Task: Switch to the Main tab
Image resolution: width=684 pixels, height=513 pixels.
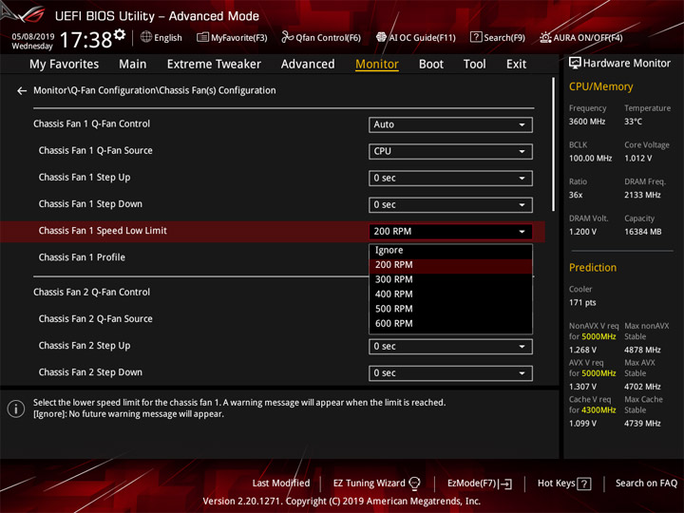Action: pyautogui.click(x=133, y=65)
